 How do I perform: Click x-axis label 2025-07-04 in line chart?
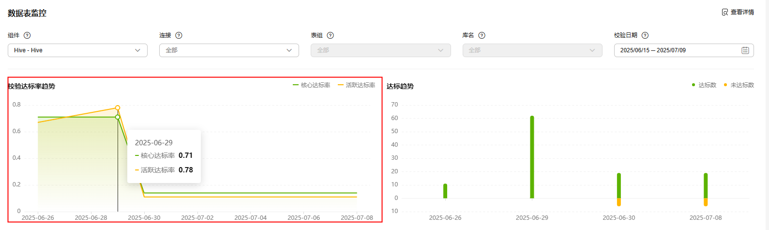[251, 218]
